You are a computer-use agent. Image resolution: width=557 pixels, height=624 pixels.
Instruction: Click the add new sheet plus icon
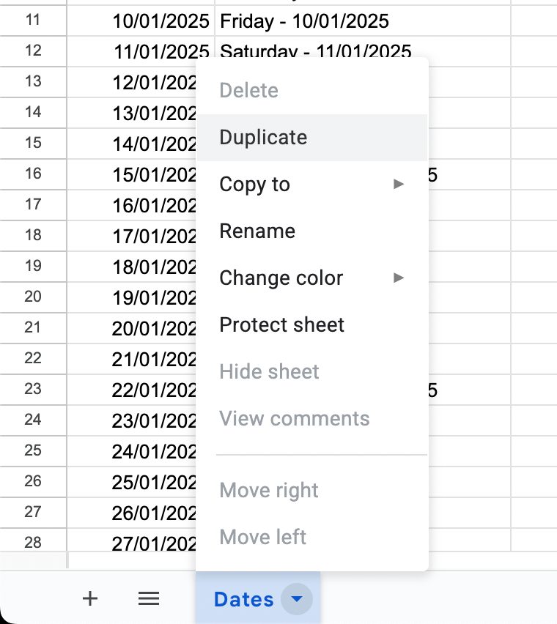[x=90, y=599]
